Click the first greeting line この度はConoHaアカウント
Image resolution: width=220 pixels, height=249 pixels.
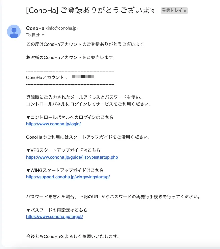[x=86, y=44]
